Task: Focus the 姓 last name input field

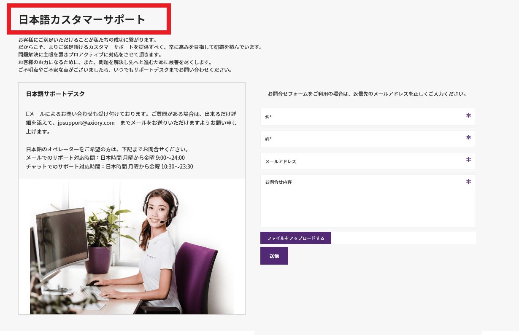Action: [x=368, y=139]
